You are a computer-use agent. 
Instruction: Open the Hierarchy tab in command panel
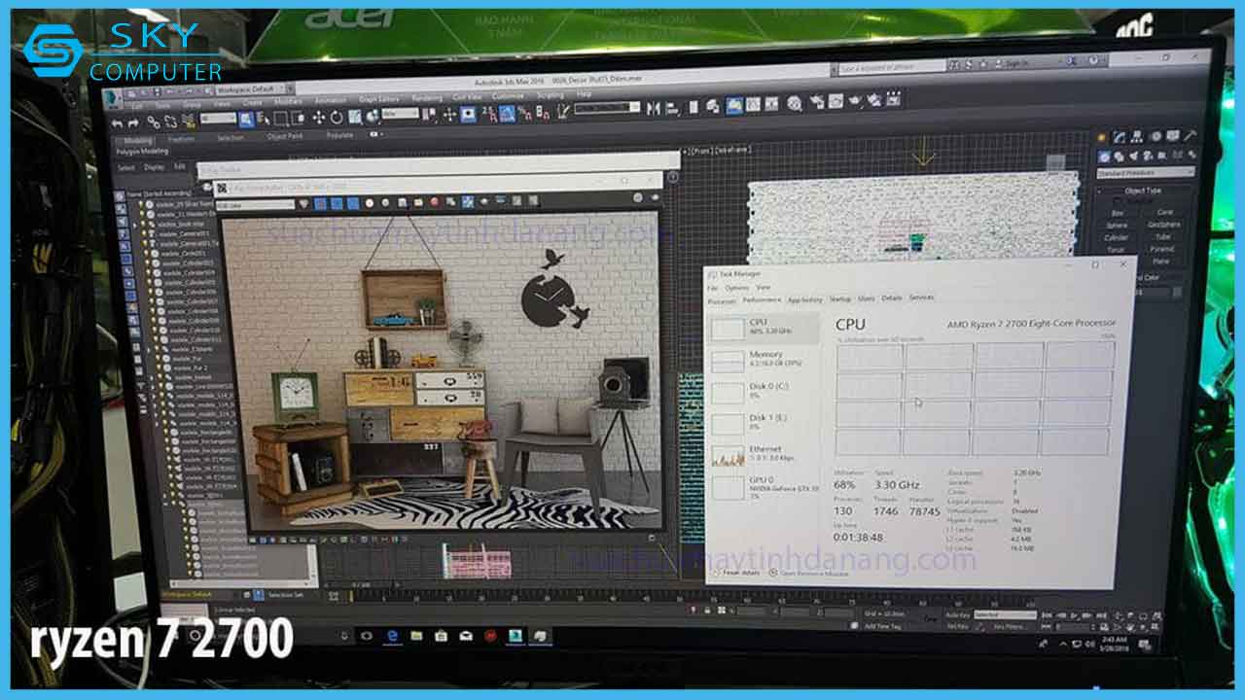(1136, 137)
